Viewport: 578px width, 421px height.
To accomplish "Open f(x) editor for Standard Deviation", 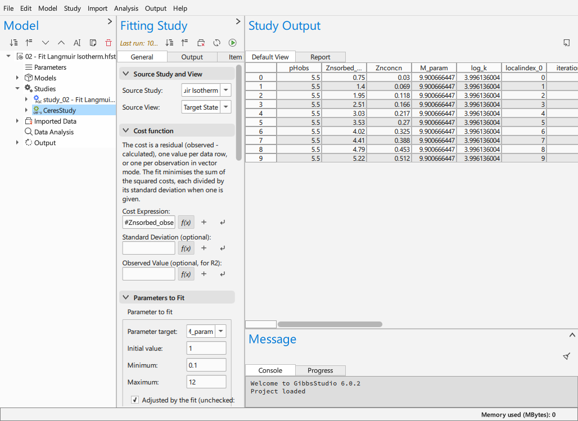I will pos(186,248).
